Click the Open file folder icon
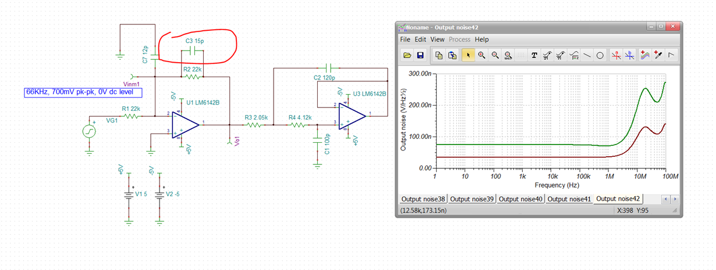This screenshot has width=716, height=270. click(x=407, y=55)
